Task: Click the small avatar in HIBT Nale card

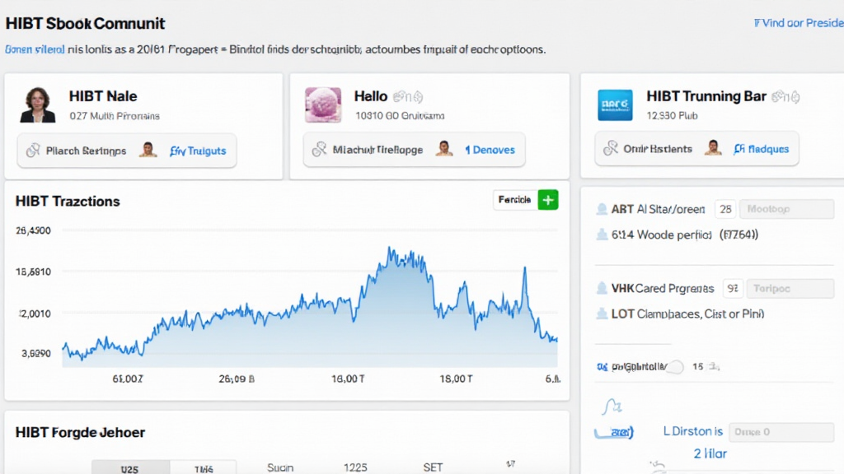Action: [148, 150]
